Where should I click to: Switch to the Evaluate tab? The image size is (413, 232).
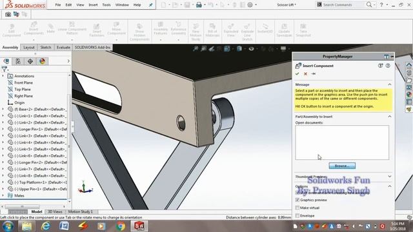coord(63,47)
